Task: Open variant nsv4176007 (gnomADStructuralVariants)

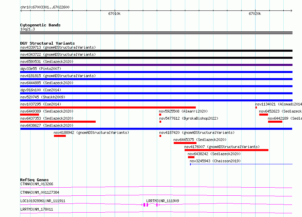Action: (222, 147)
